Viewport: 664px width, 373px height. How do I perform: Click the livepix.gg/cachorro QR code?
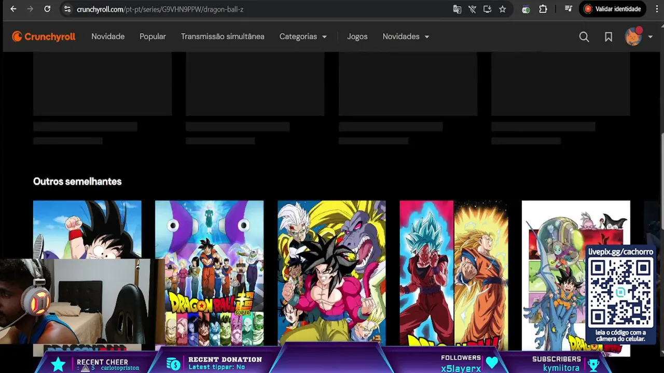[x=620, y=292]
